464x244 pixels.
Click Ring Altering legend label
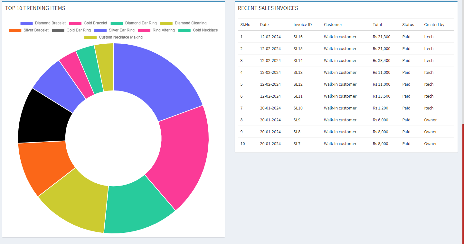(164, 30)
